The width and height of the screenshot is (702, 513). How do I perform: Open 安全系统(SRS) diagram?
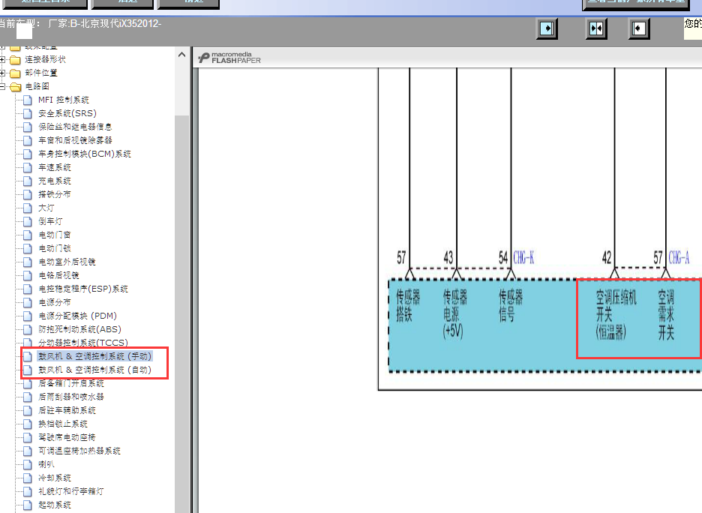click(67, 113)
